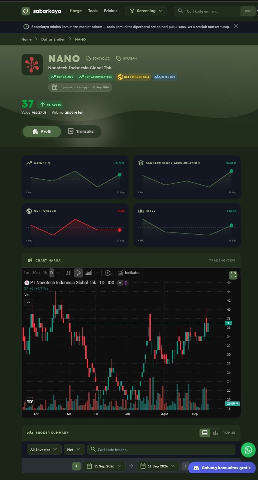Select the 30m timeframe
The width and height of the screenshot is (258, 480).
(36, 273)
